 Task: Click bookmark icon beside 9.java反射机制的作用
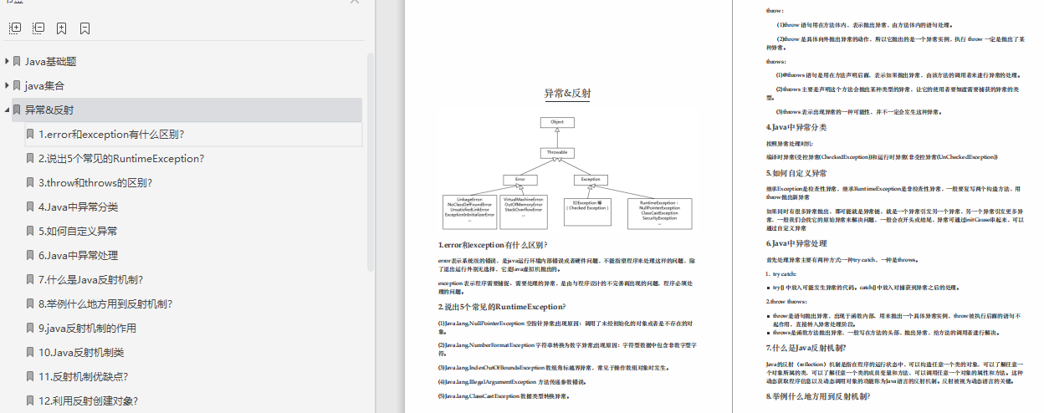pyautogui.click(x=30, y=328)
